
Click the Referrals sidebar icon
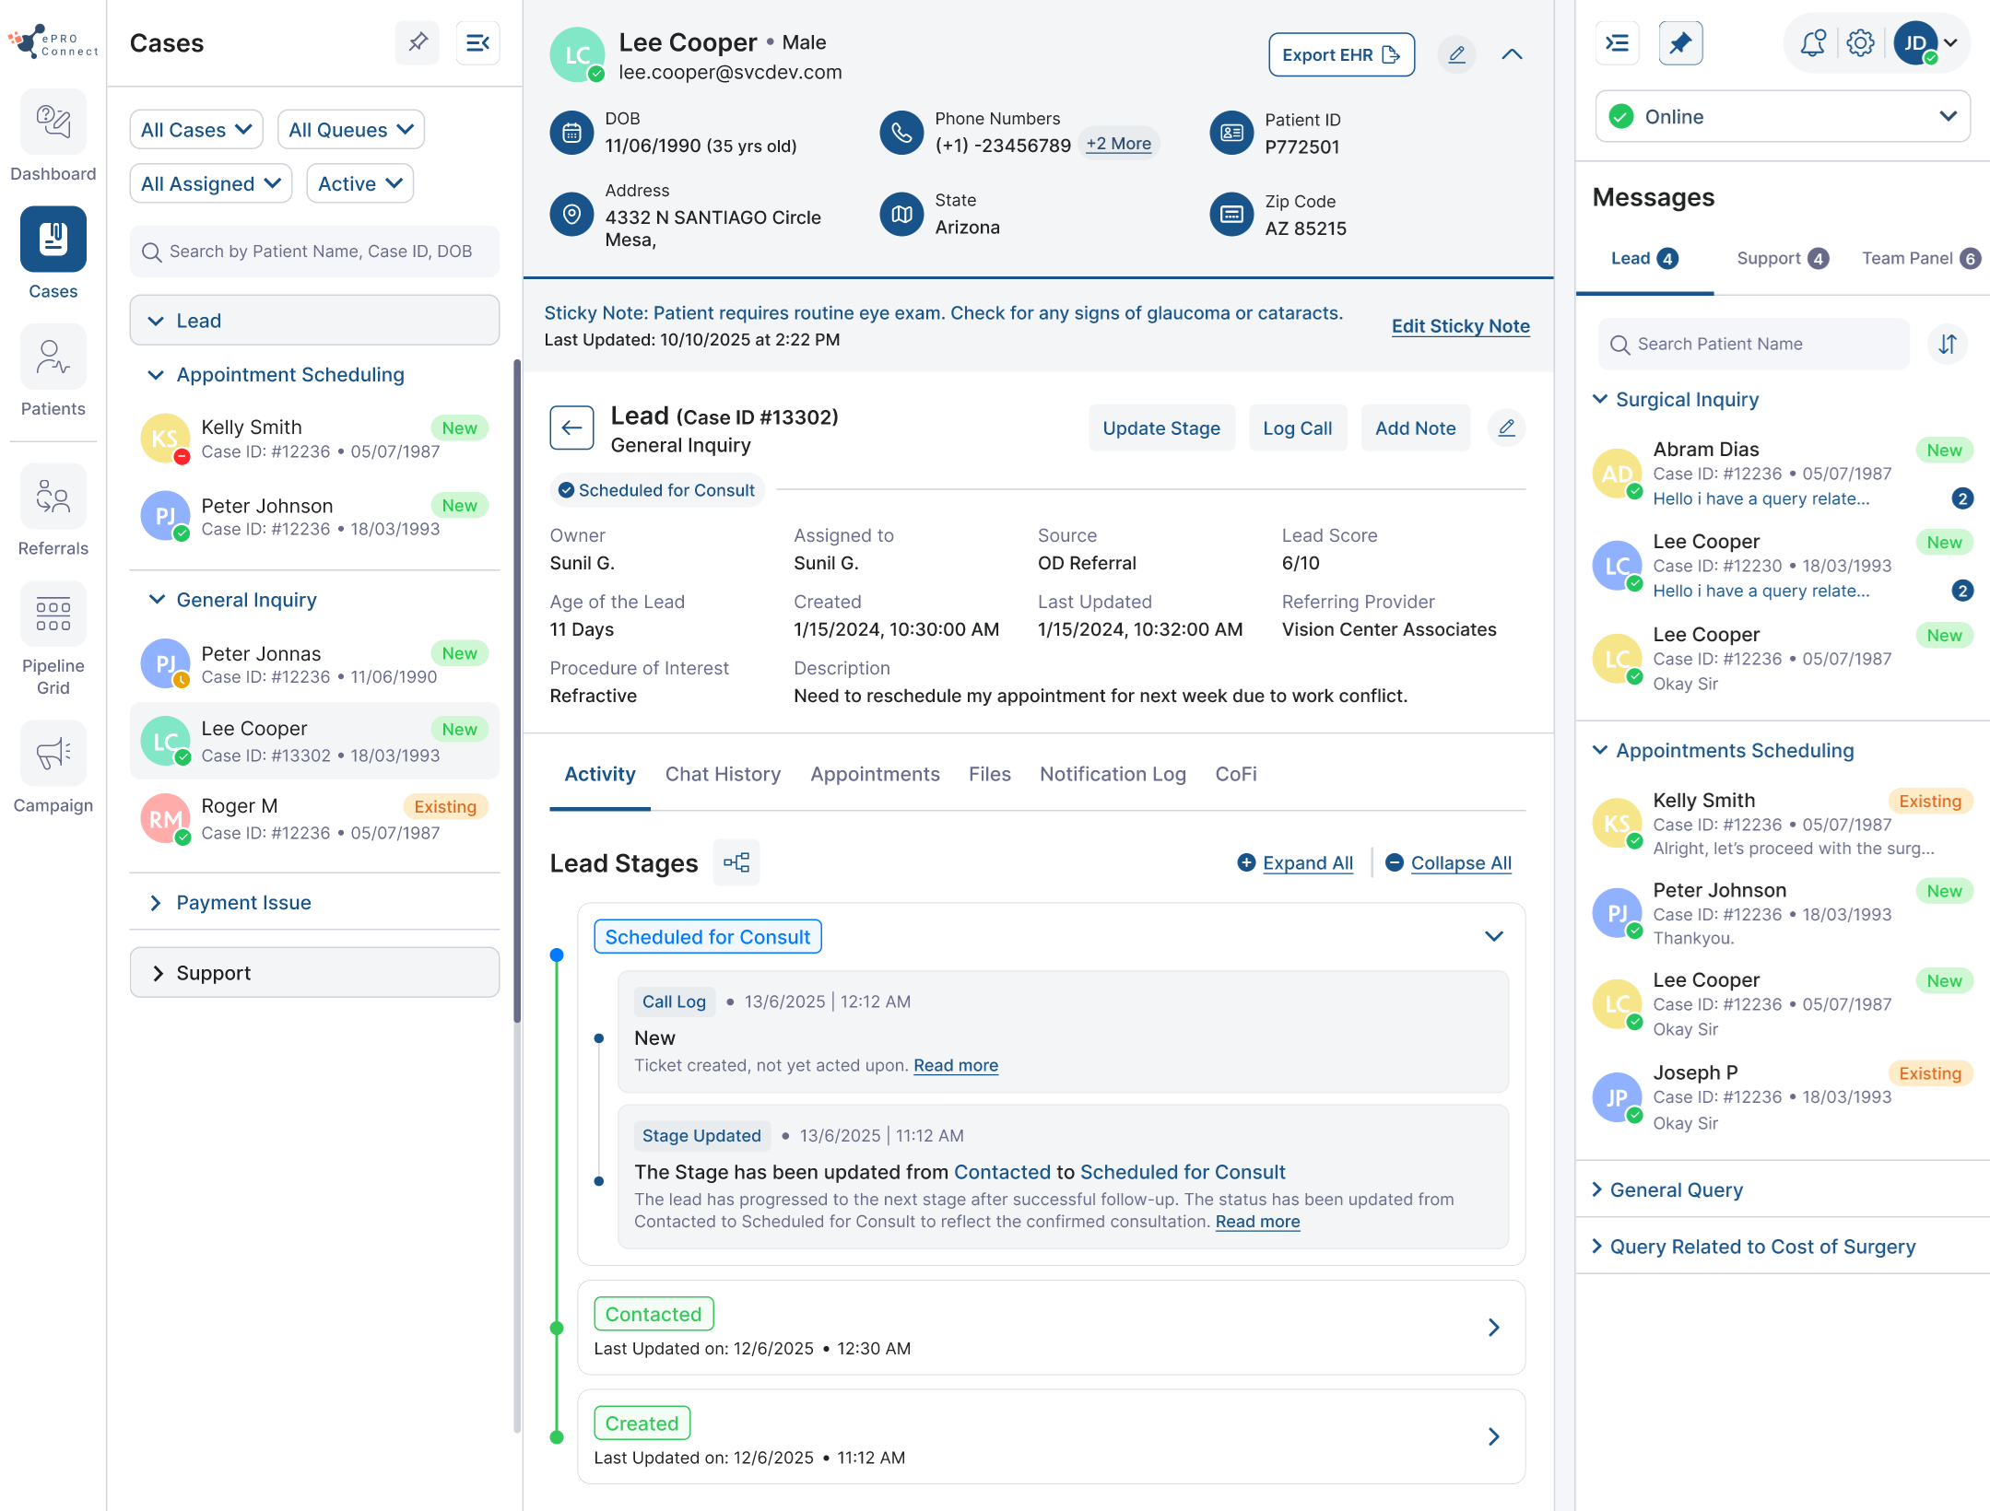click(x=53, y=498)
